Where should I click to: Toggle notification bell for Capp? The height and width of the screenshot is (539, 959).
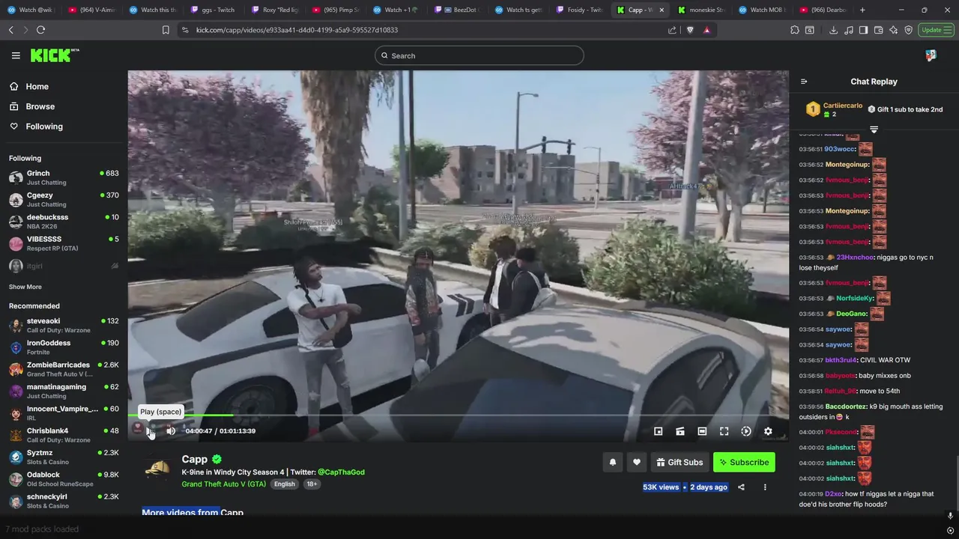click(613, 462)
